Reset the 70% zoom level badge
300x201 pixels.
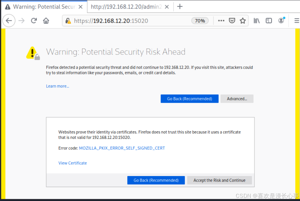coord(200,21)
